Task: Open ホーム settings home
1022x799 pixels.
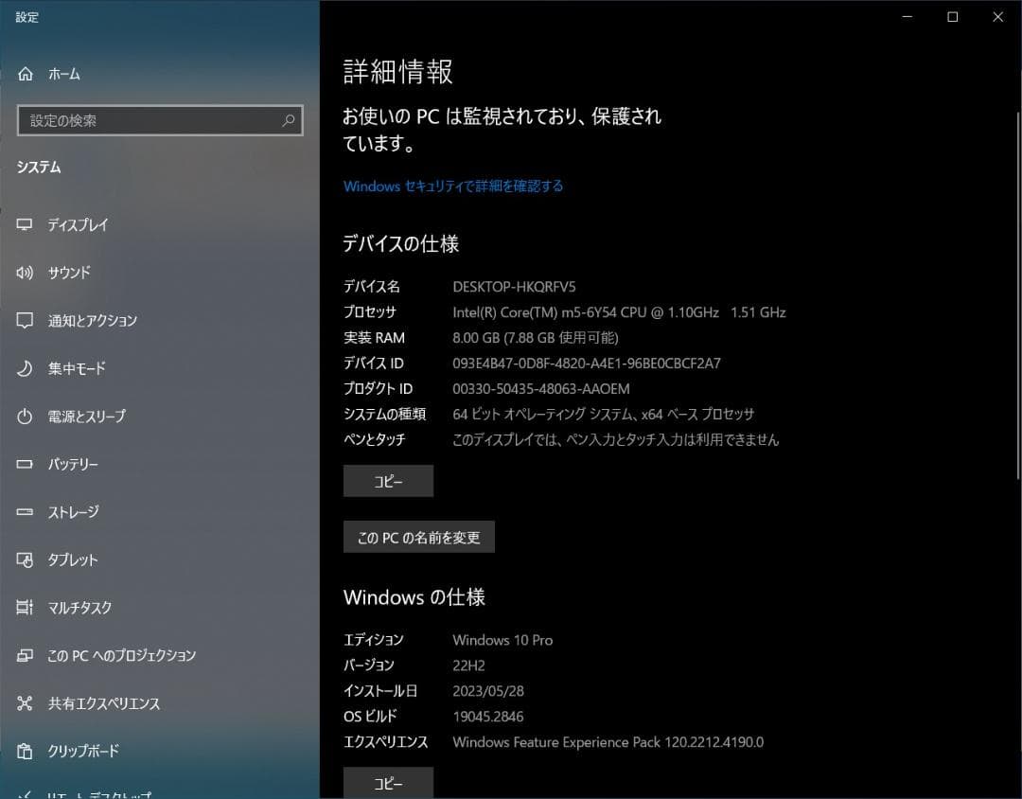Action: click(x=64, y=74)
